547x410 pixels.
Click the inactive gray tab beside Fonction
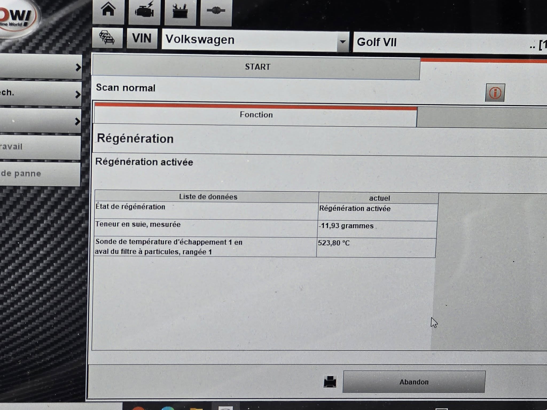(482, 118)
